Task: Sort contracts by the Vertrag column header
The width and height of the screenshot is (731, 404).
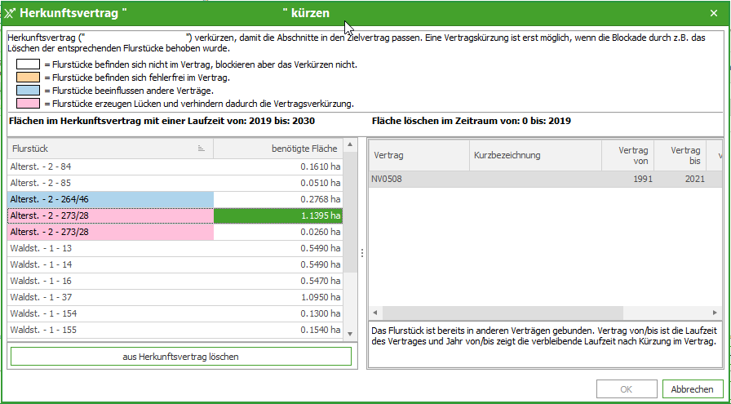Action: (416, 155)
